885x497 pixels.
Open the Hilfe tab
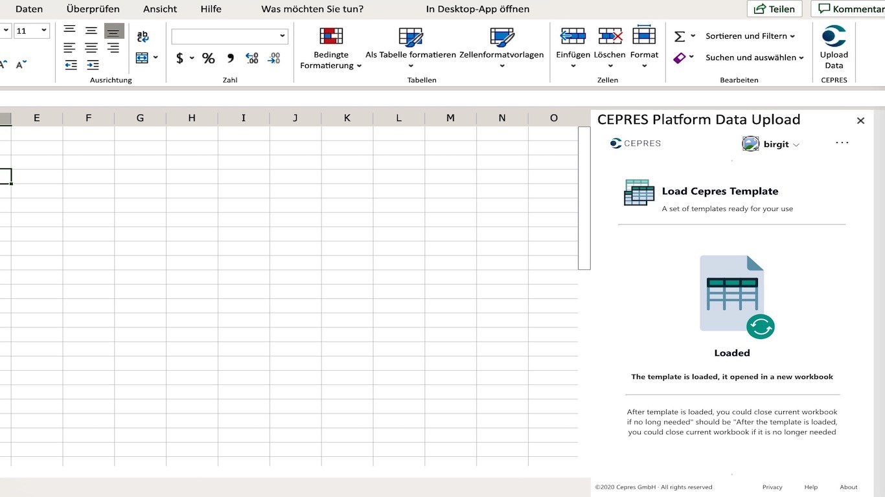[x=211, y=9]
